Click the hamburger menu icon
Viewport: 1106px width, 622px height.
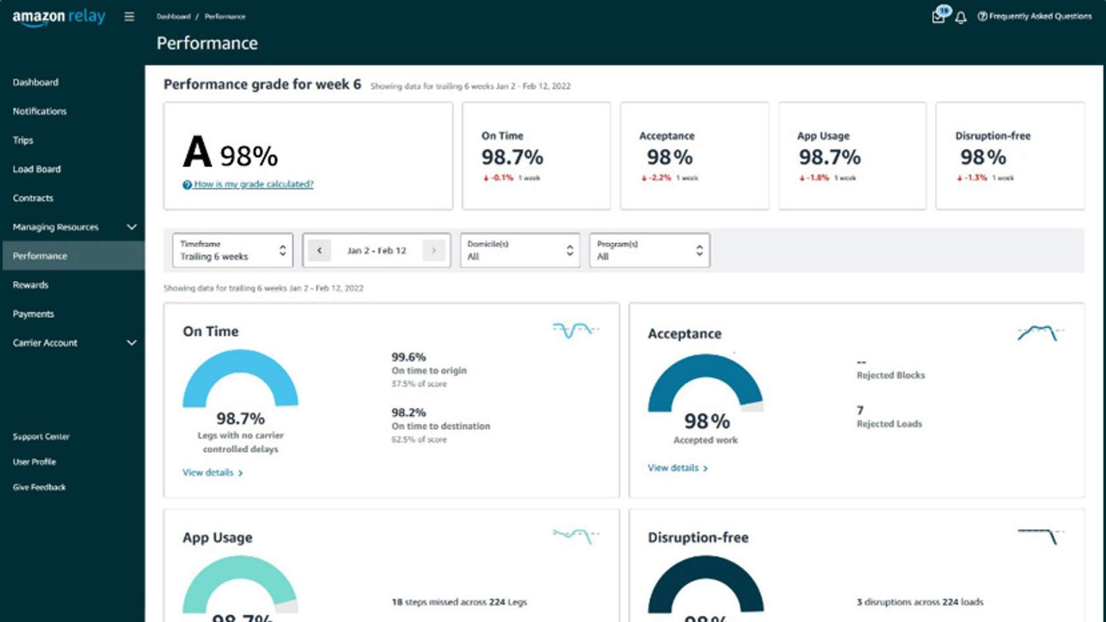[x=129, y=16]
